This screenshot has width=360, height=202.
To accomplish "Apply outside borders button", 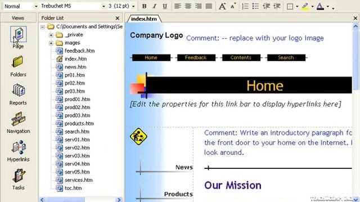I will click(x=290, y=6).
